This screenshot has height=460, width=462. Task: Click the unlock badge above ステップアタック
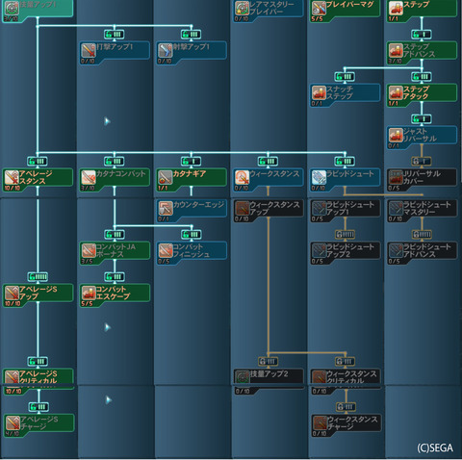pyautogui.click(x=422, y=77)
